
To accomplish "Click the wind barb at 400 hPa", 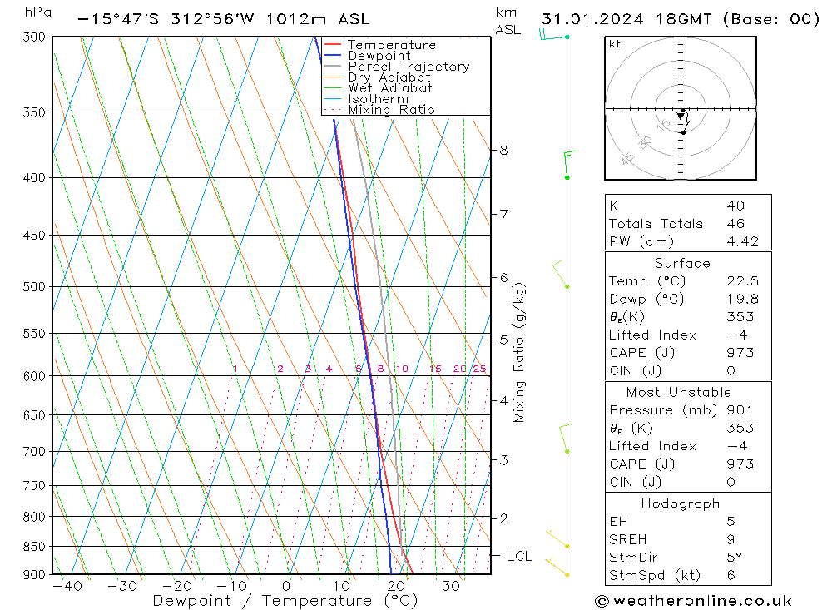I will click(568, 165).
